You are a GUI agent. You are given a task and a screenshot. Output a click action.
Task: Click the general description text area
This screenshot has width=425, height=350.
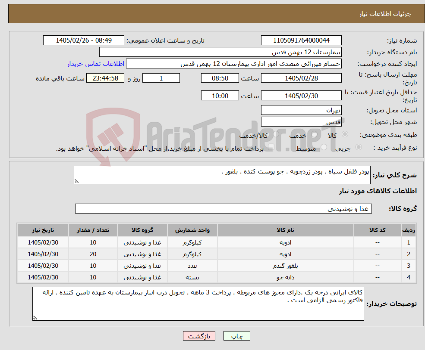[222, 175]
